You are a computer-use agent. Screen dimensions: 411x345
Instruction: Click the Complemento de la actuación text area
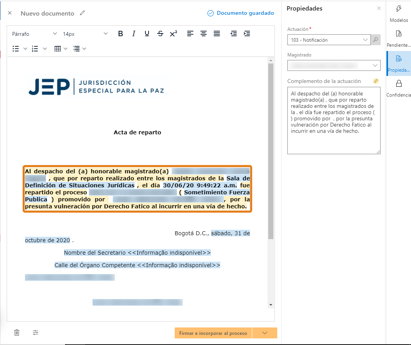334,120
